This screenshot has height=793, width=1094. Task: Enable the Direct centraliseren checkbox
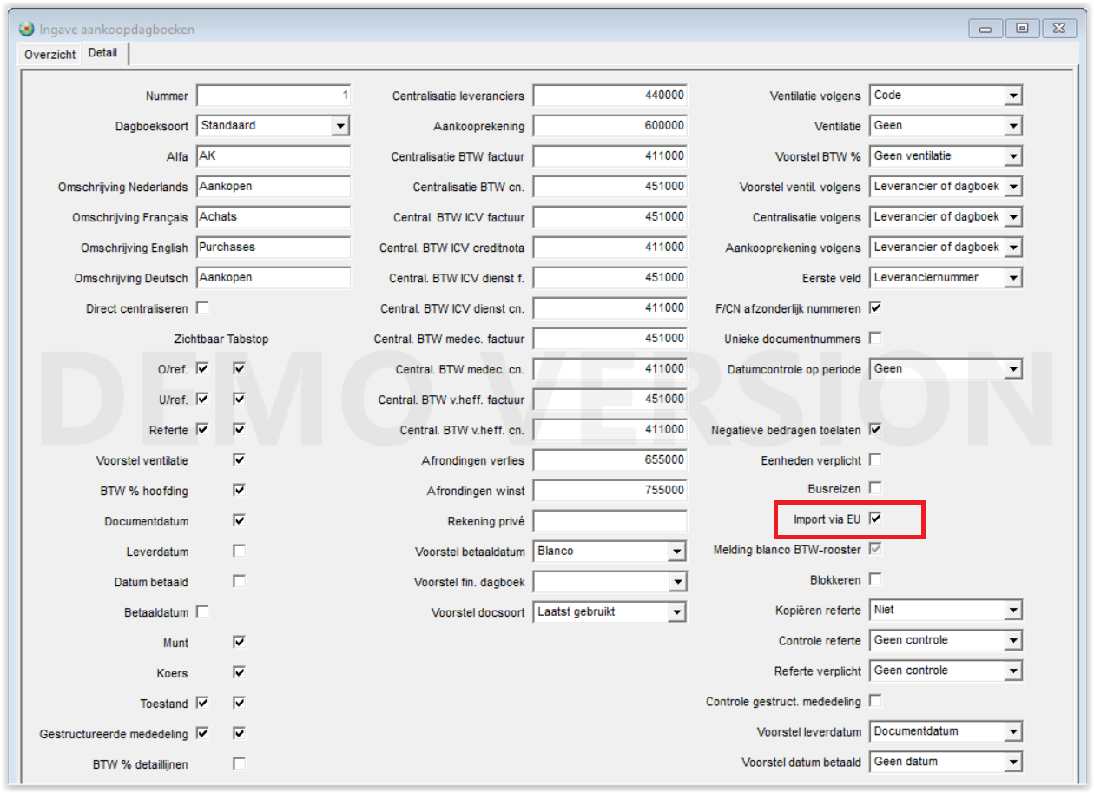point(202,307)
